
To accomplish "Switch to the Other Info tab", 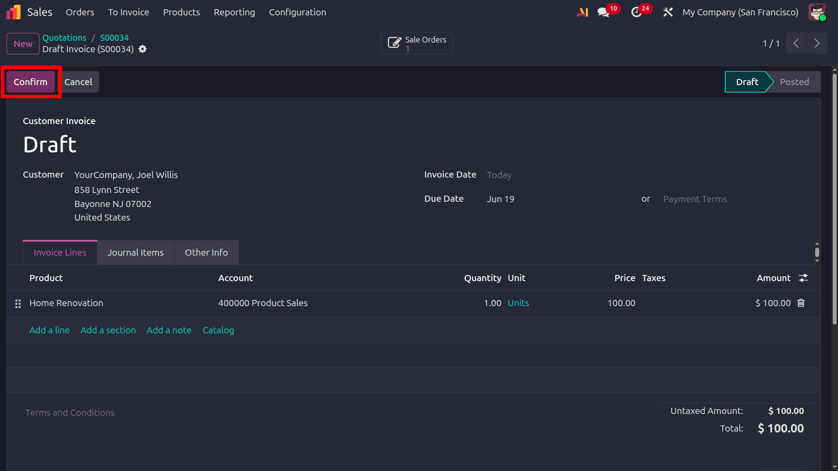I will (206, 253).
